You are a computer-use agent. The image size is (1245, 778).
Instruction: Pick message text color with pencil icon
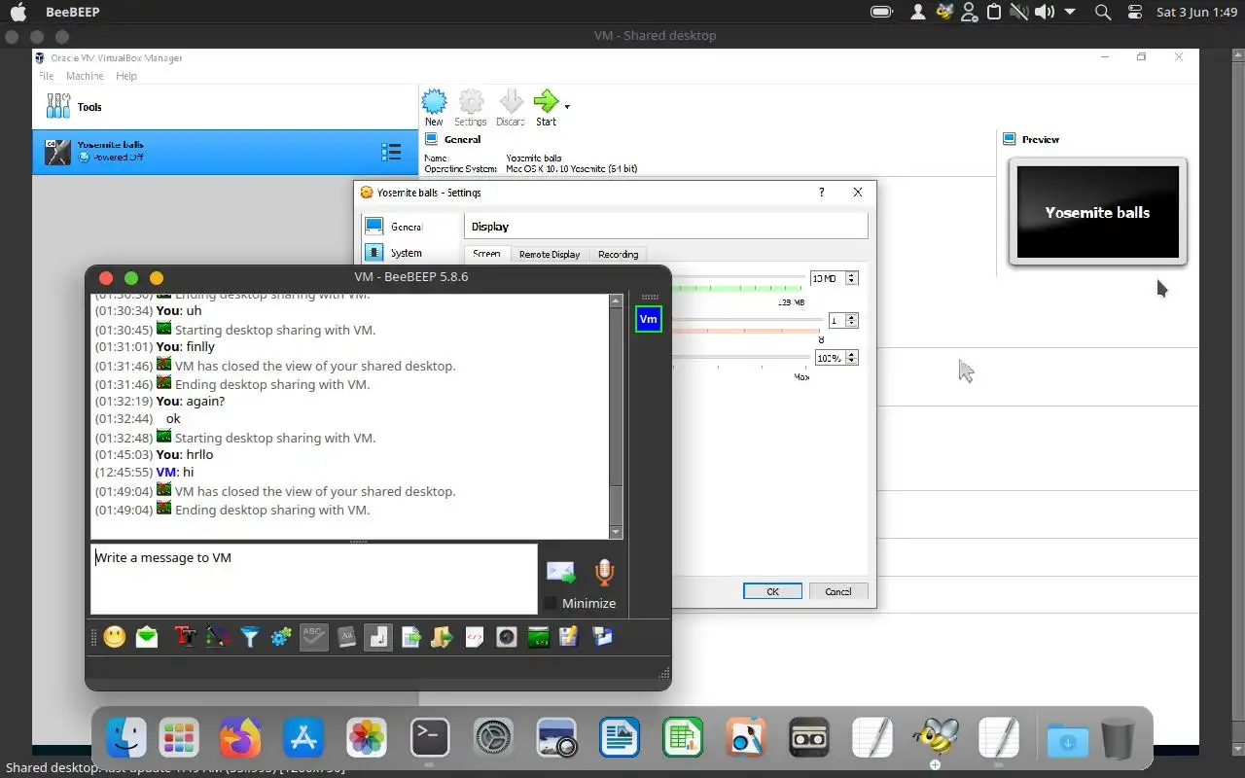[218, 637]
